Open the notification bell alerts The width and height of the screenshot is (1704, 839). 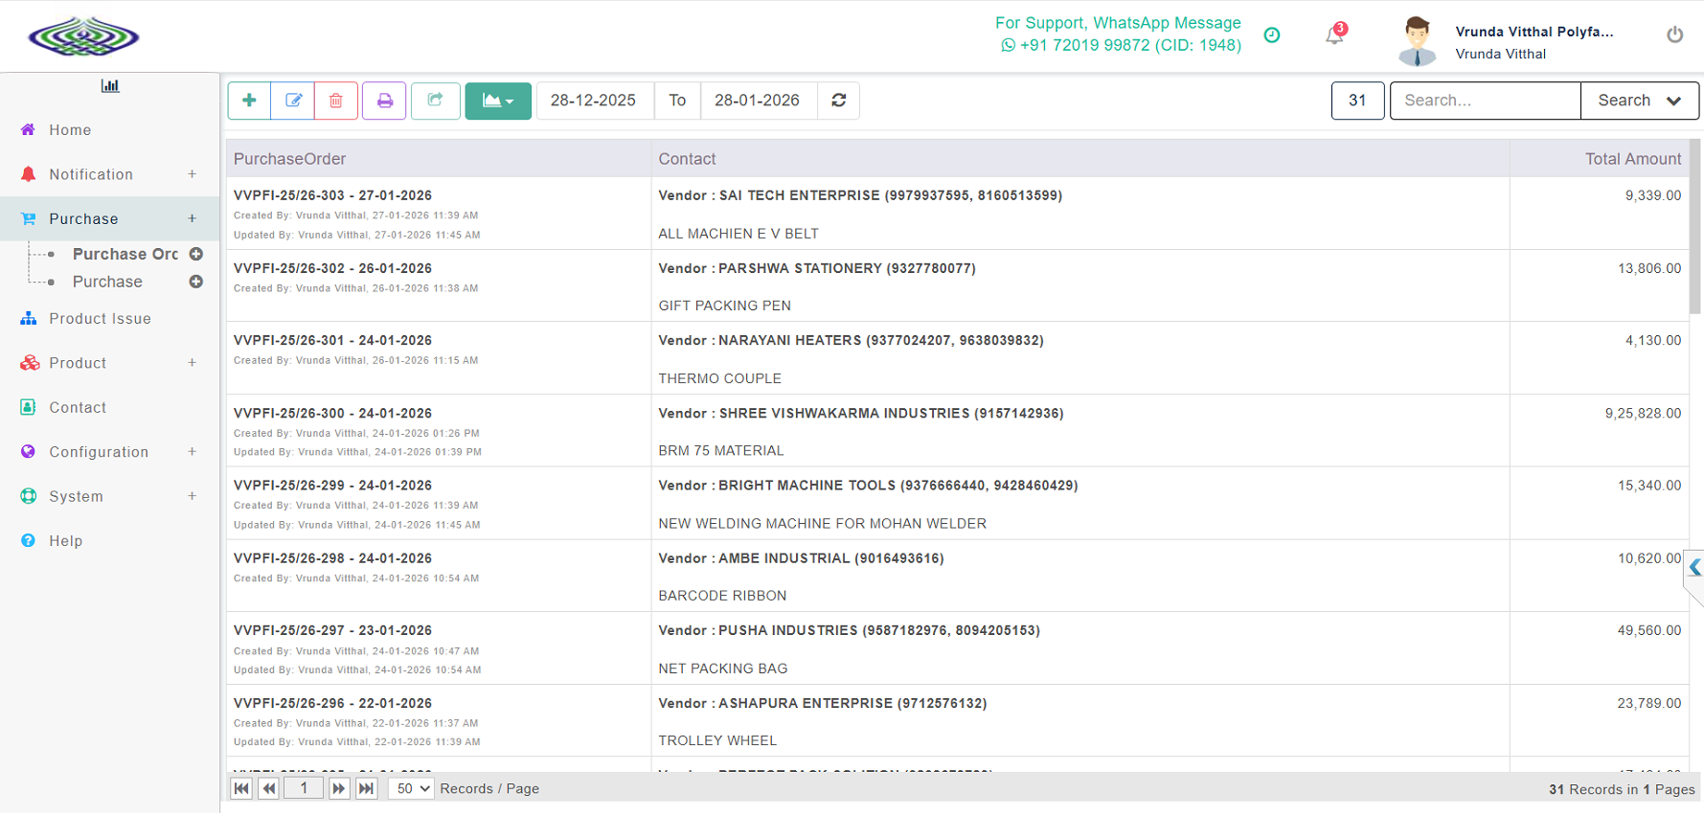click(x=1334, y=35)
